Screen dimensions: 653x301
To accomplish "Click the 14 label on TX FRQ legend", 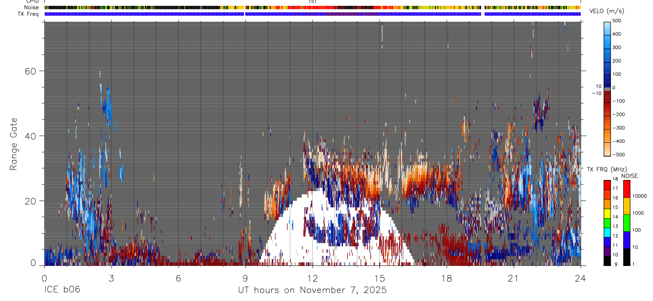I will (615, 217).
